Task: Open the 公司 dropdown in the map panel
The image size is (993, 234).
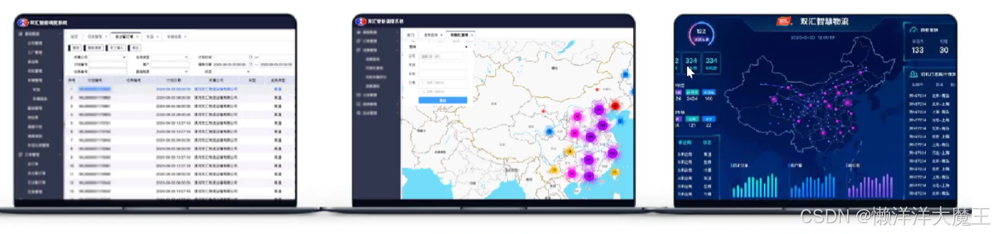Action: pyautogui.click(x=443, y=56)
